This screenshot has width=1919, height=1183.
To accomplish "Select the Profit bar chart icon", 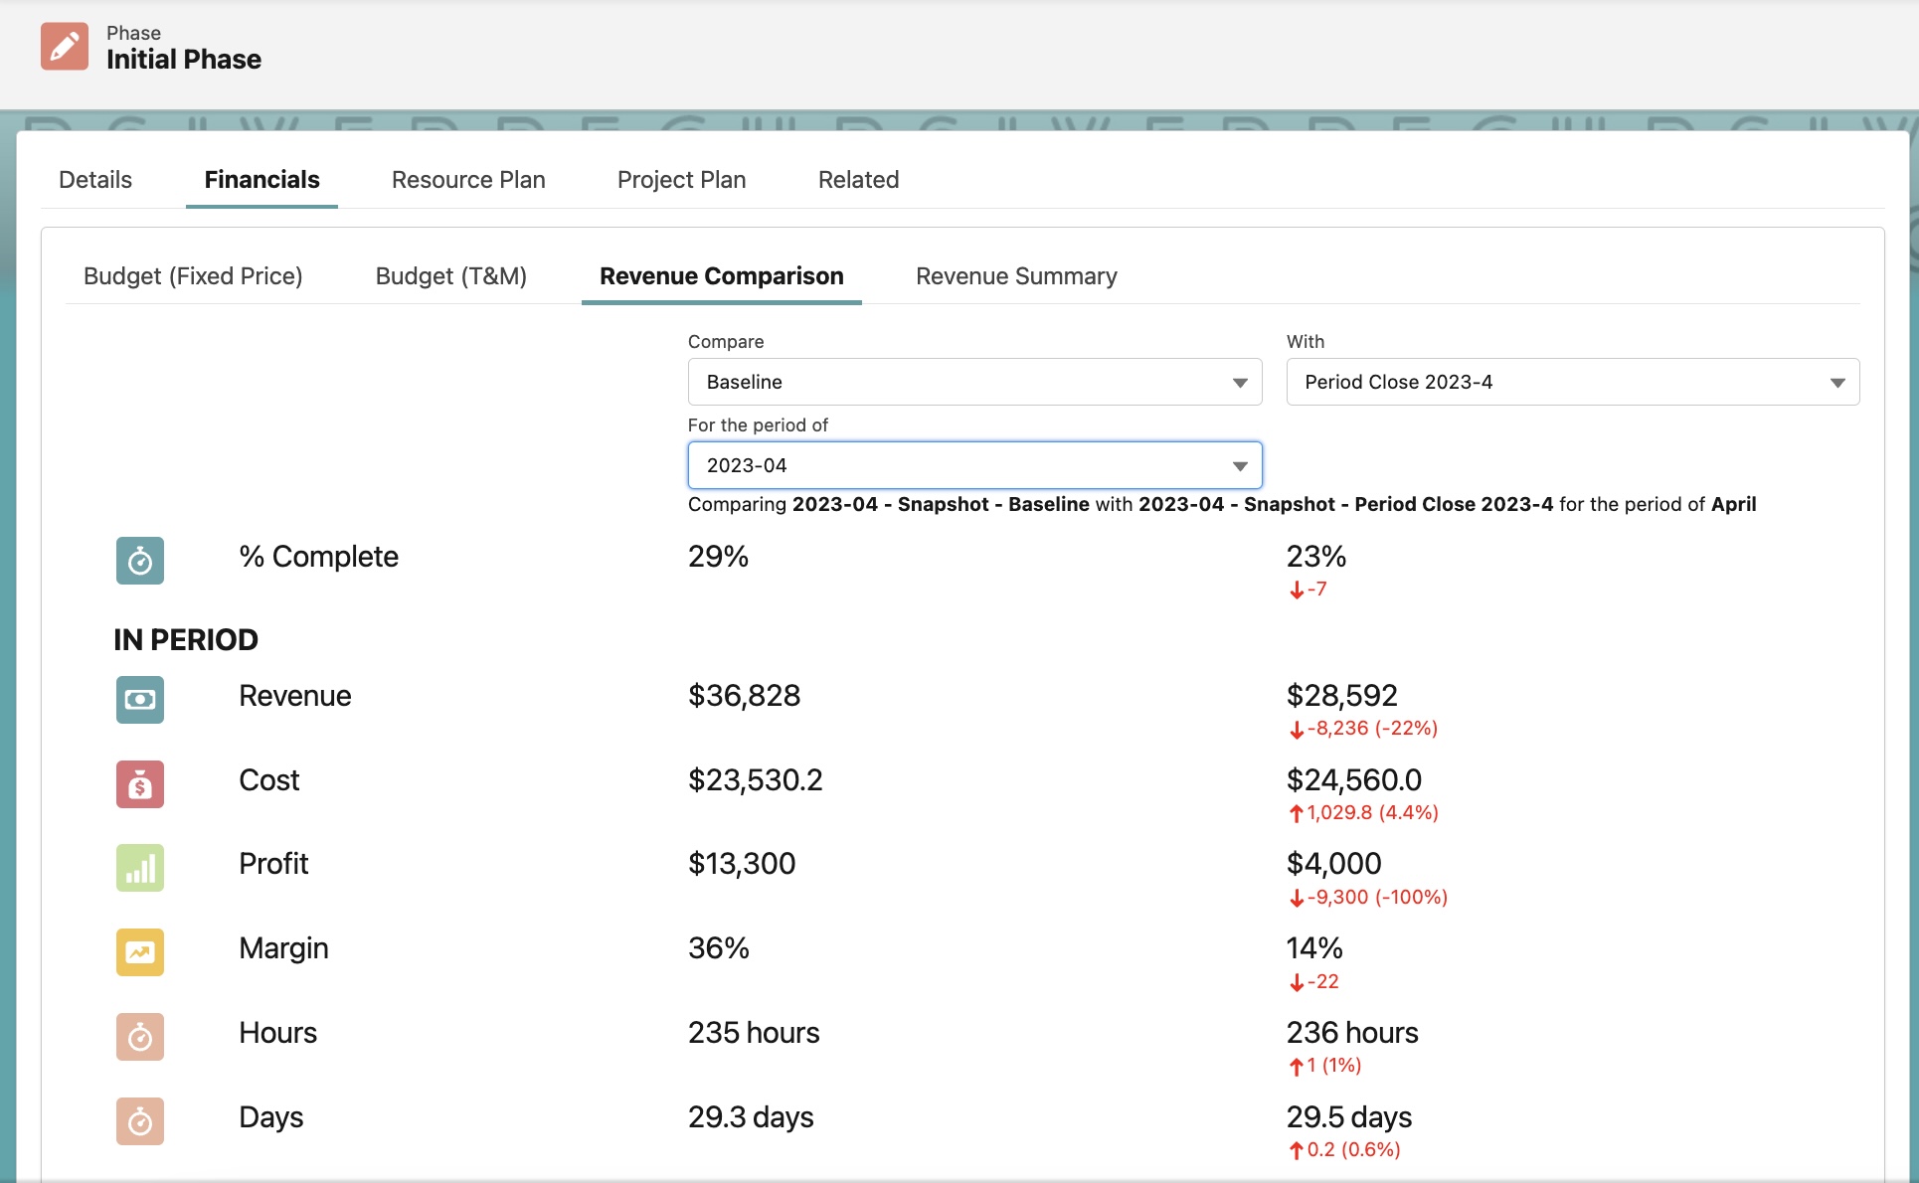I will tap(139, 867).
